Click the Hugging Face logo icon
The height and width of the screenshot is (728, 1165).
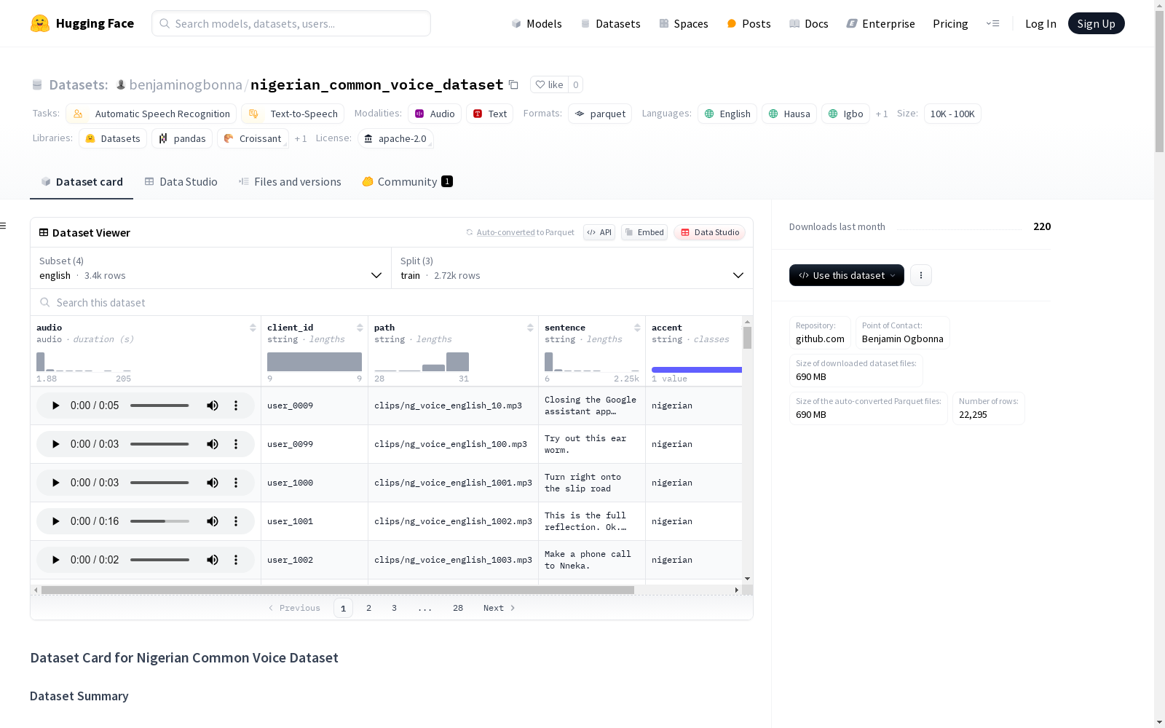[40, 23]
